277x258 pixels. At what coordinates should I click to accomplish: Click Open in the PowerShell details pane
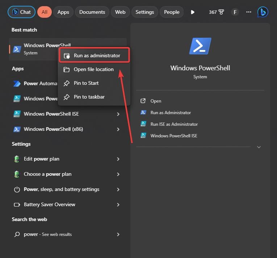point(156,101)
